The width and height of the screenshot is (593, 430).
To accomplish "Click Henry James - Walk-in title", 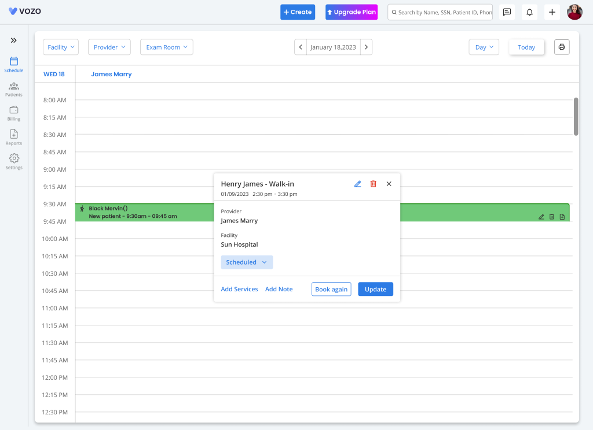I will (258, 184).
